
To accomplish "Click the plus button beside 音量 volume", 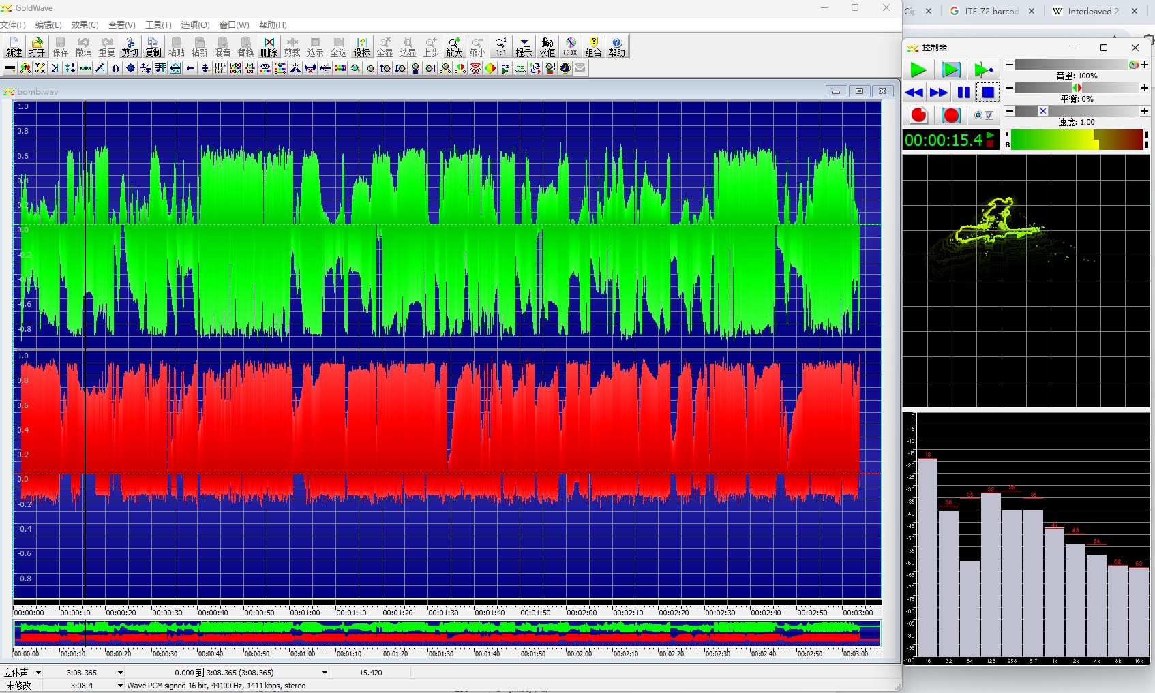I will (1145, 65).
